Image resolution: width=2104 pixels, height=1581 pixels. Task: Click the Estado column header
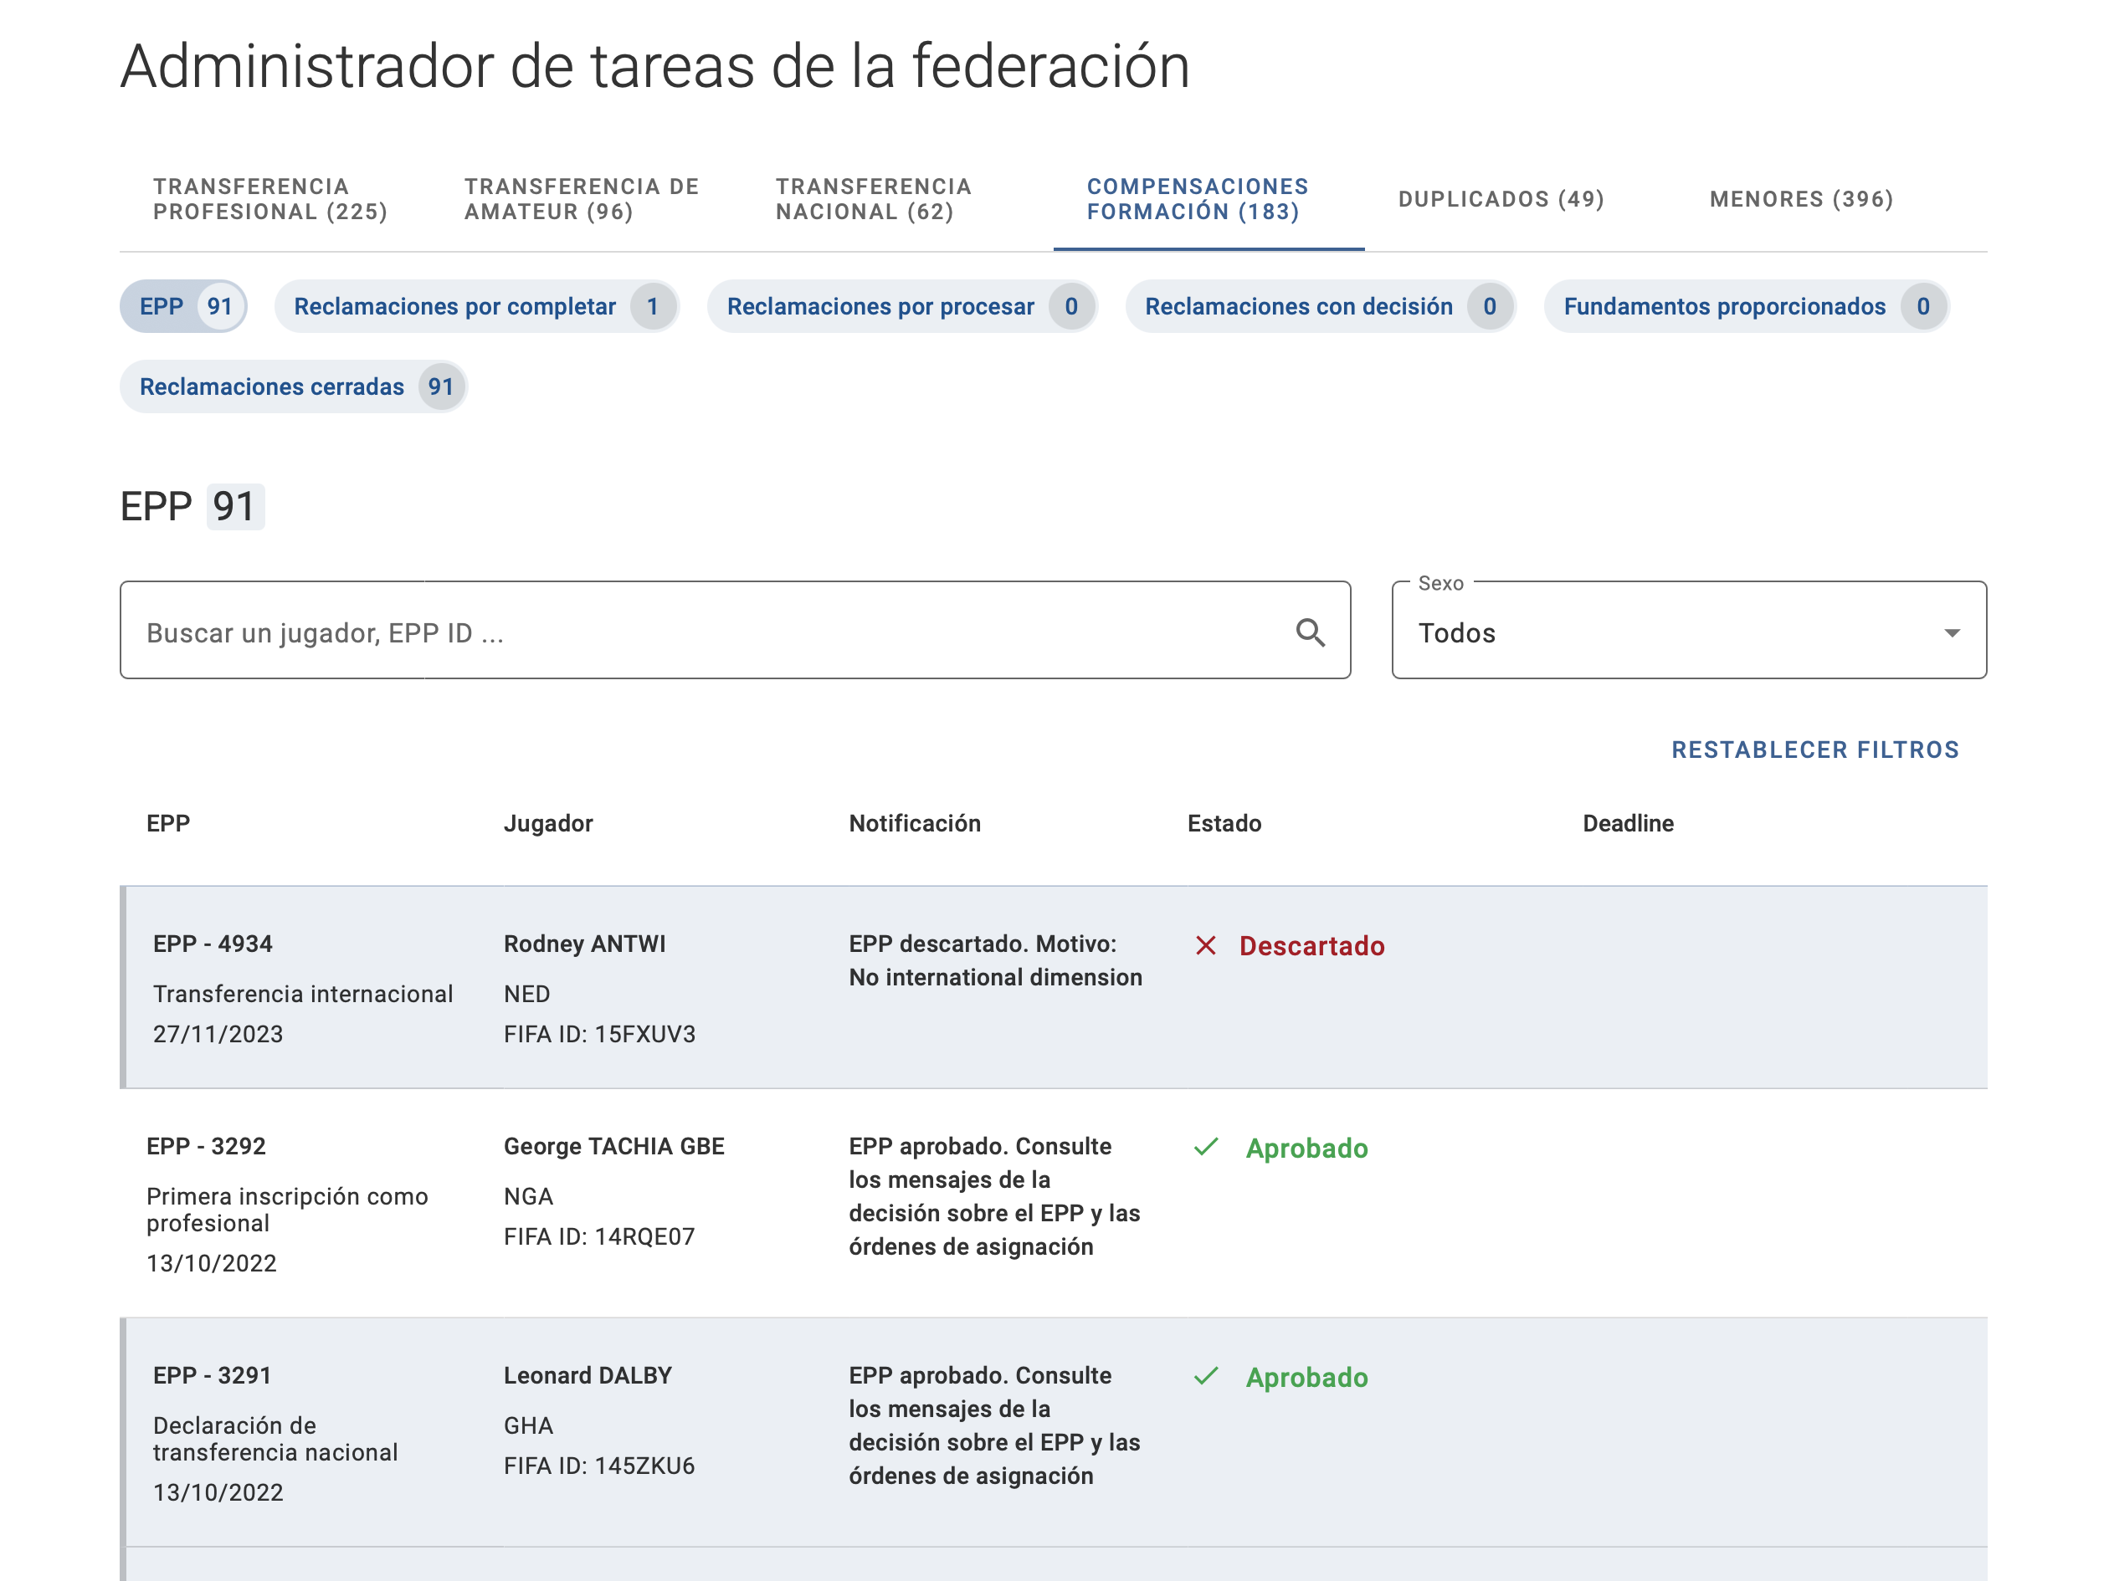coord(1224,823)
